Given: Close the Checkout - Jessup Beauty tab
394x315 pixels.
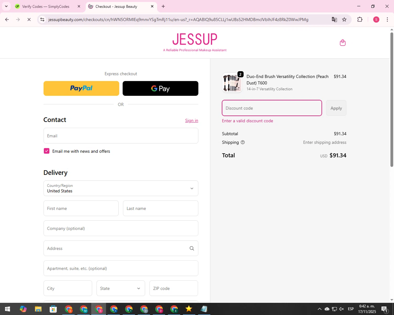Looking at the screenshot, I should (152, 6).
